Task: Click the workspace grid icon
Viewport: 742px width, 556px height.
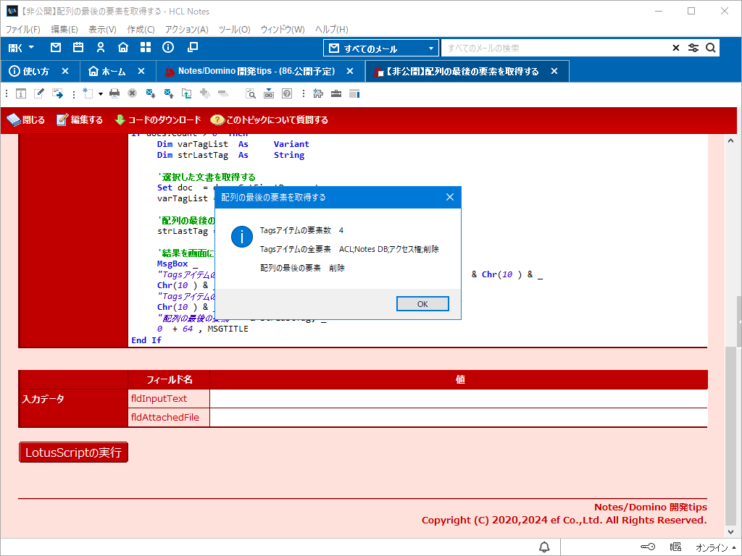Action: point(146,48)
